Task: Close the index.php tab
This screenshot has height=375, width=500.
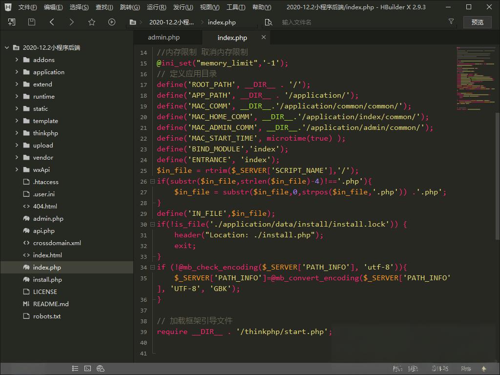Action: (264, 37)
